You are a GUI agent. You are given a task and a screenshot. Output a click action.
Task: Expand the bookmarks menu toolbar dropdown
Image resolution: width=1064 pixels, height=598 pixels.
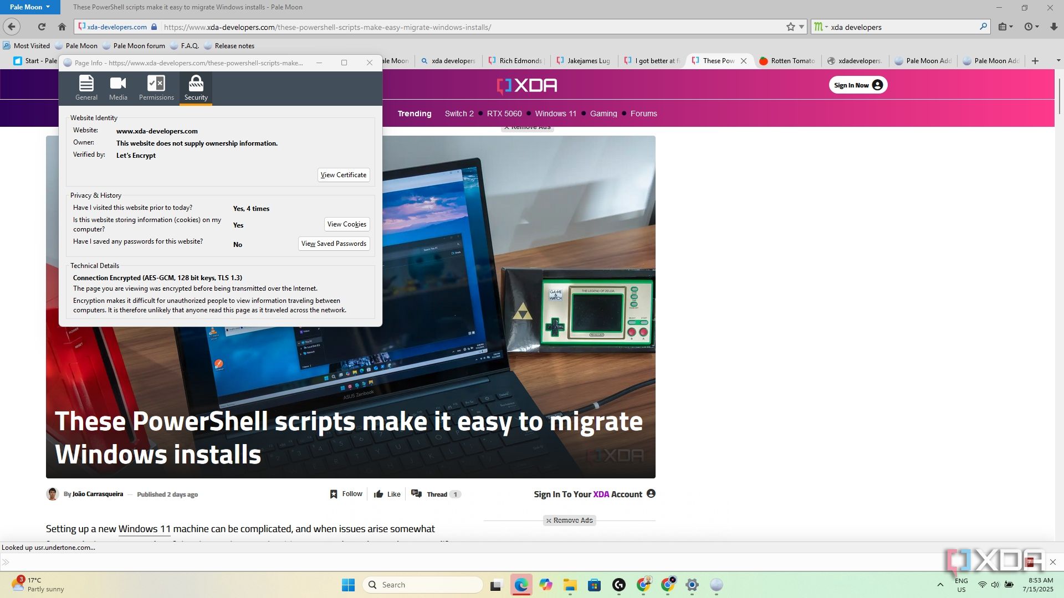[1006, 27]
